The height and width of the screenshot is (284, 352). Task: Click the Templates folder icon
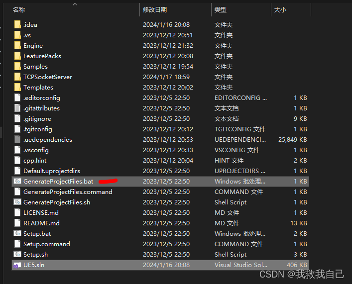click(x=17, y=87)
